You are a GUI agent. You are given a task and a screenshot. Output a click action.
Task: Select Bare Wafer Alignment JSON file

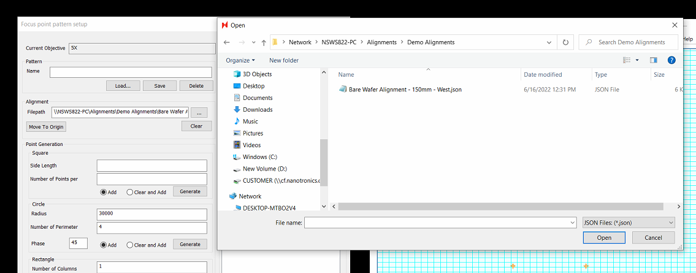click(x=405, y=90)
